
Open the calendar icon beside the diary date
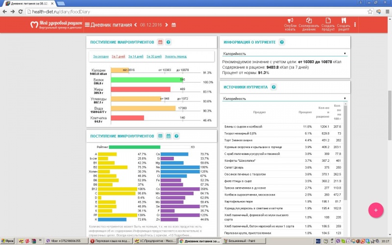click(173, 24)
